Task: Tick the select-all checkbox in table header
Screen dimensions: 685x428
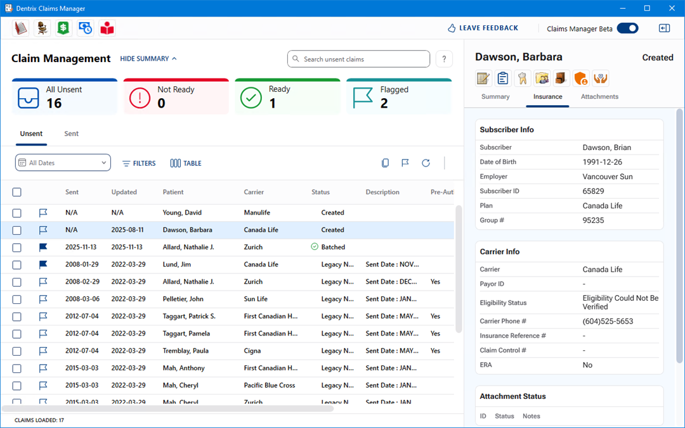Action: 17,192
